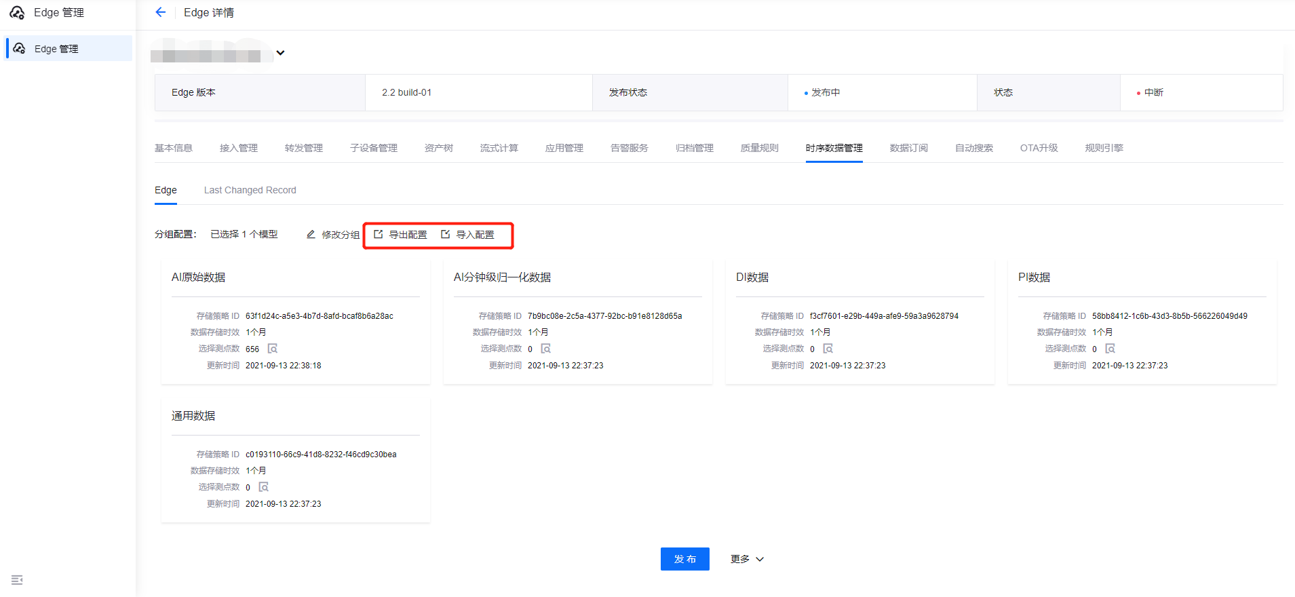The image size is (1295, 597).
Task: Click update time 2021-09-13 22:38:18
Action: tap(284, 366)
